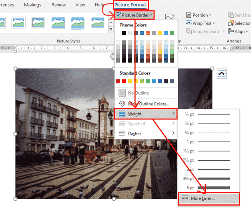This screenshot has height=208, width=251.
Task: Open the Picture Format ribbon tab
Action: point(131,5)
